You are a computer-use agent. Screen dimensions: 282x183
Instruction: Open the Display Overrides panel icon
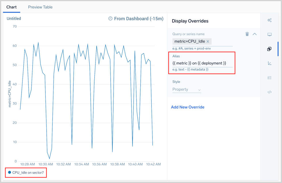[x=269, y=49]
